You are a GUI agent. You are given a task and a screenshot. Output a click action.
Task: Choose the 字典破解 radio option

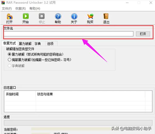tap(9, 66)
